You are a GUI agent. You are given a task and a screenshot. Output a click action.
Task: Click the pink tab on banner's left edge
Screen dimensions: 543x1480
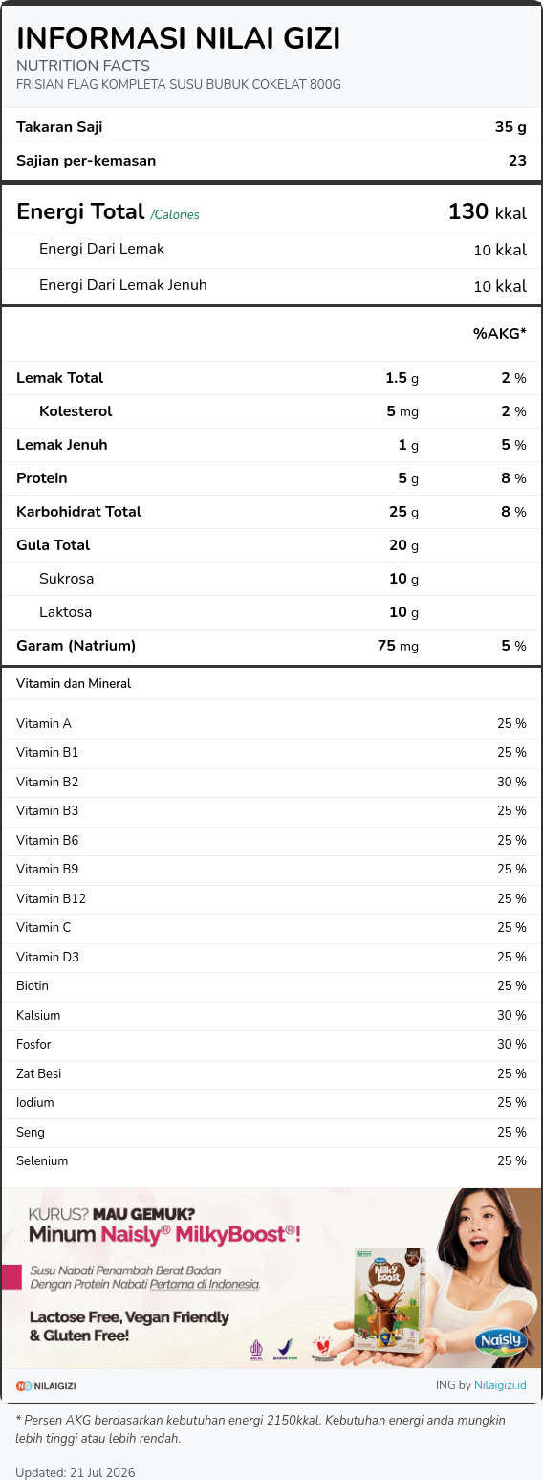(x=11, y=1276)
